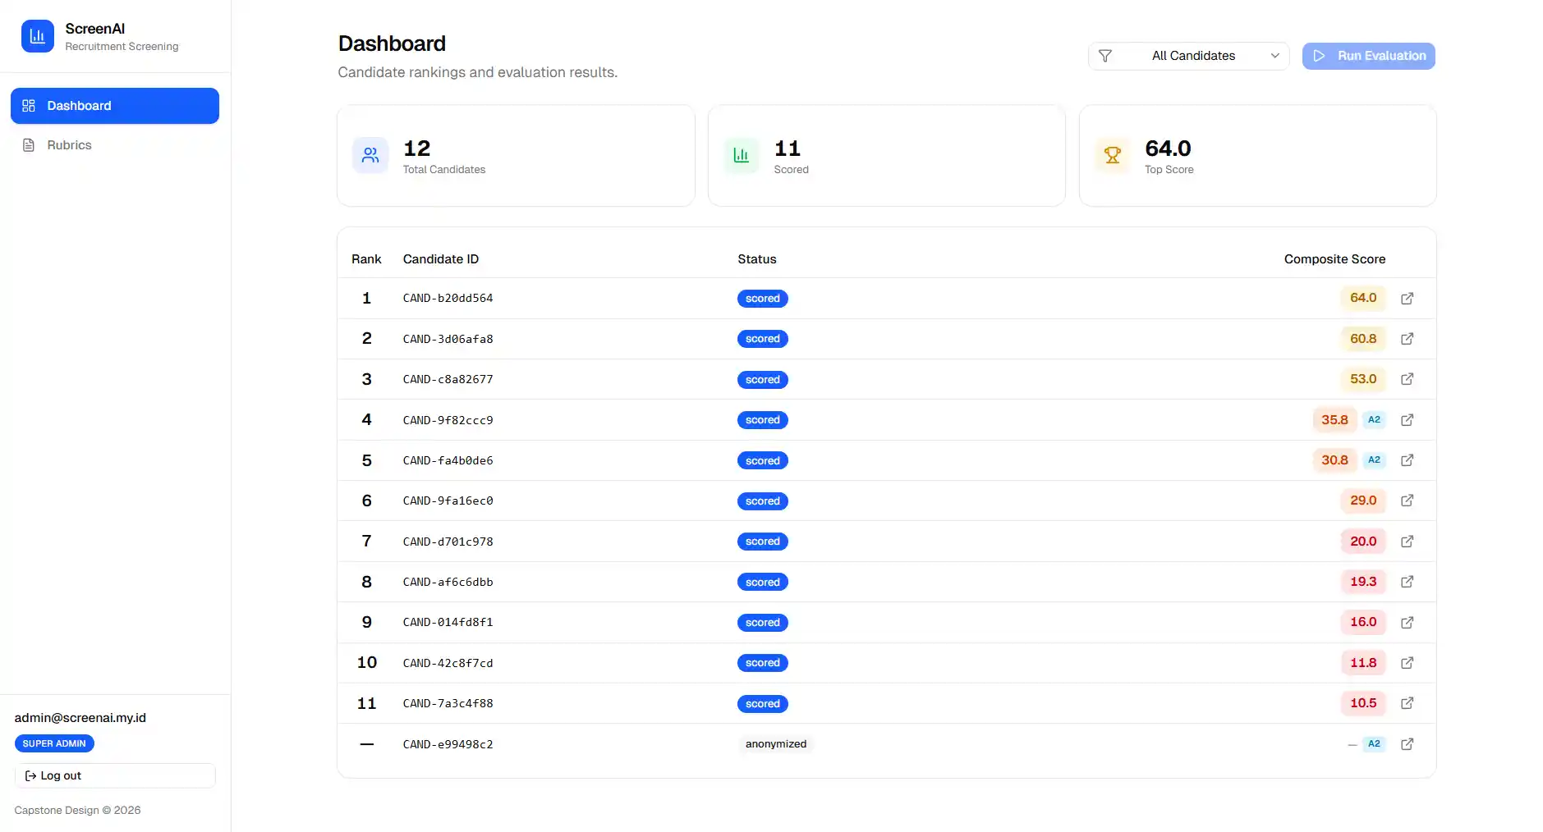Viewport: 1543px width, 832px height.
Task: Select candidate ID CAND-b20dd564
Action: click(448, 298)
